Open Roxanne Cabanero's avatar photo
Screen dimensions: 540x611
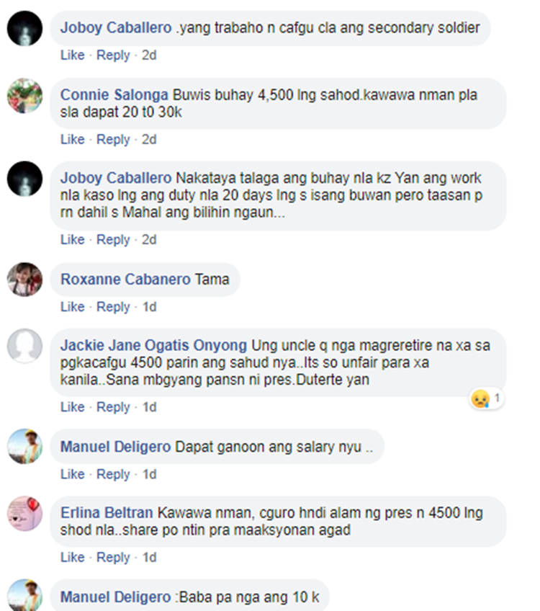pos(25,280)
